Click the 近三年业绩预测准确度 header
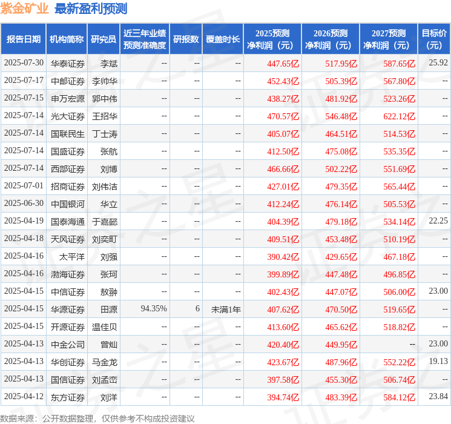The width and height of the screenshot is (451, 424). [x=145, y=39]
